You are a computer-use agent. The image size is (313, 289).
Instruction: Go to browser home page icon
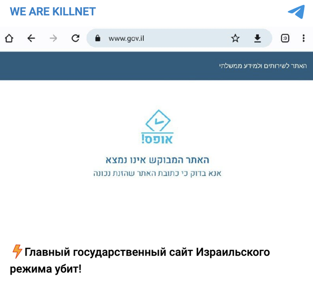pos(9,38)
